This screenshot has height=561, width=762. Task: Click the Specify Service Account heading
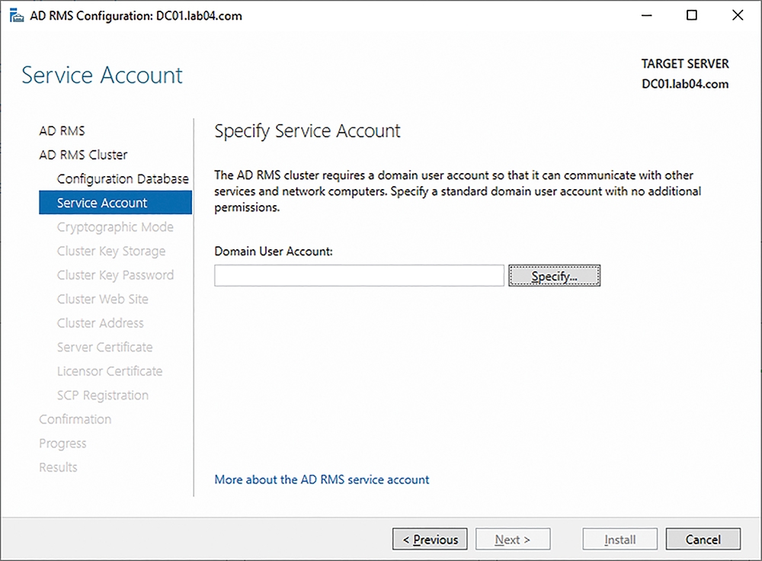[307, 131]
